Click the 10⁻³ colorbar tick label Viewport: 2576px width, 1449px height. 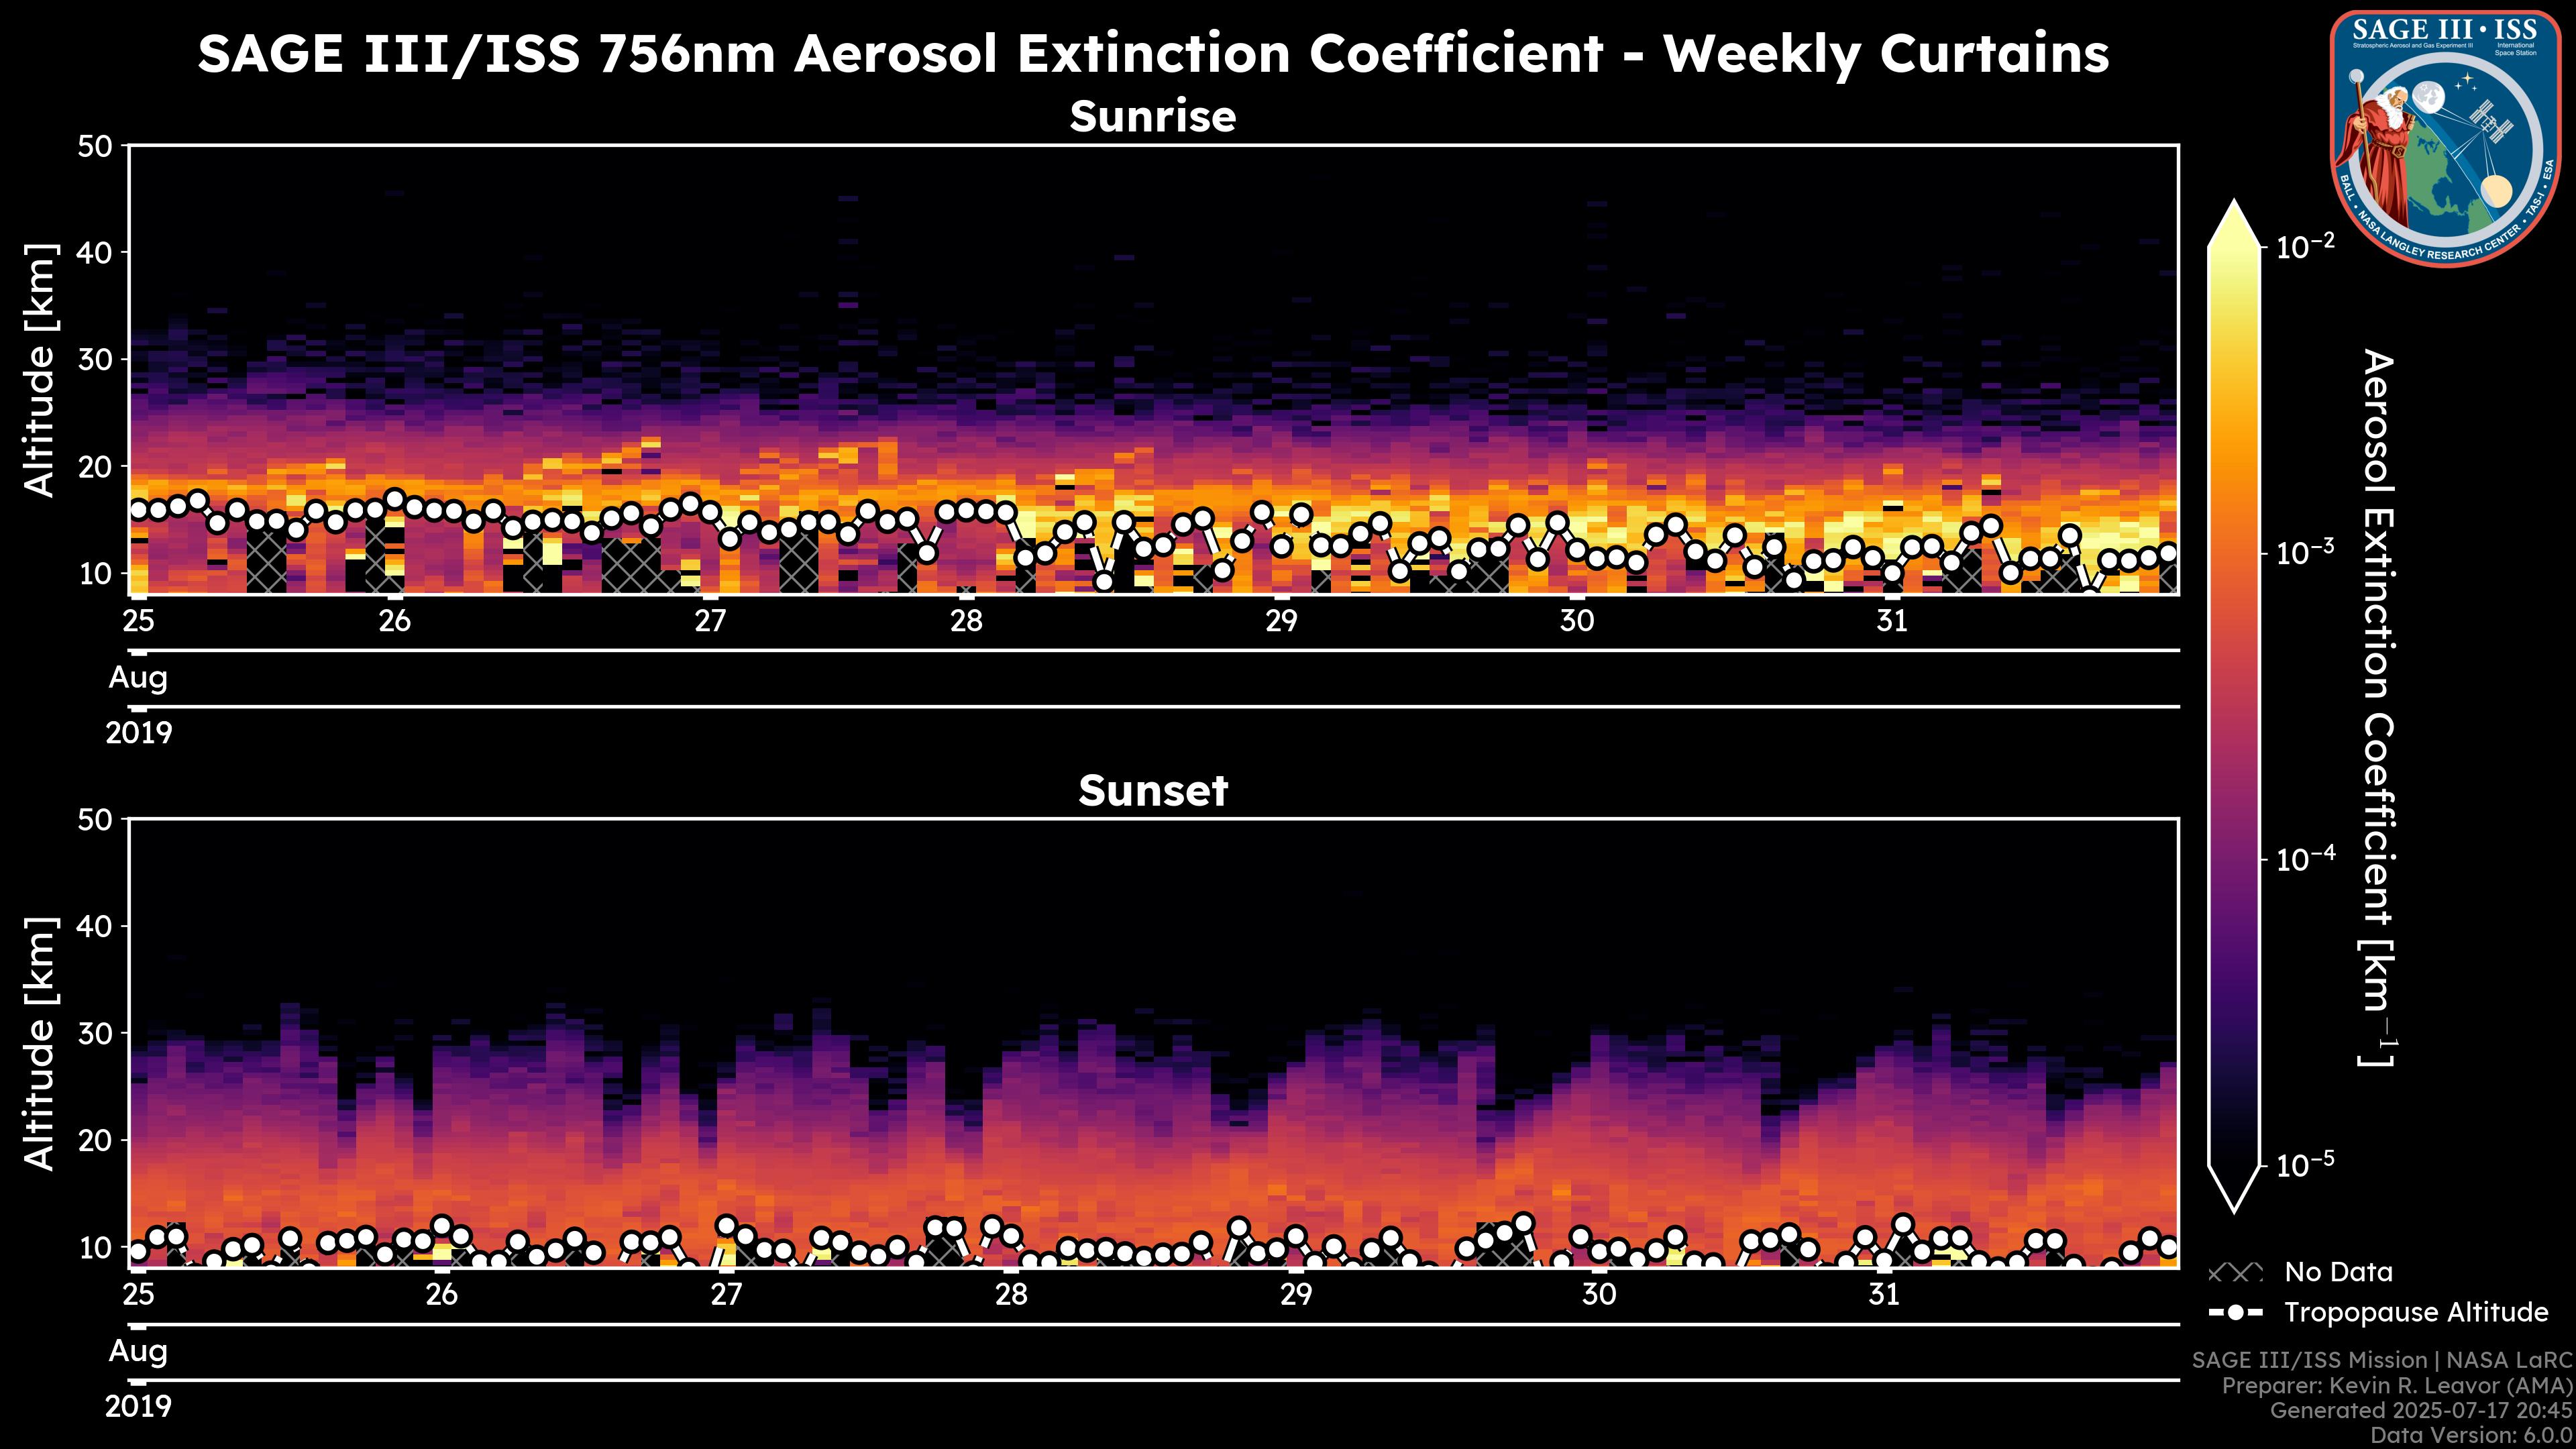pyautogui.click(x=2305, y=552)
